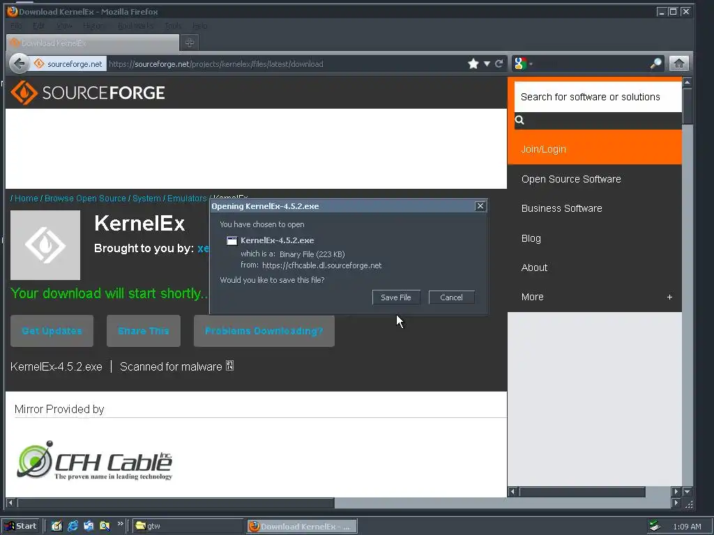
Task: Click the Browse Open Source breadcrumb
Action: pyautogui.click(x=85, y=199)
